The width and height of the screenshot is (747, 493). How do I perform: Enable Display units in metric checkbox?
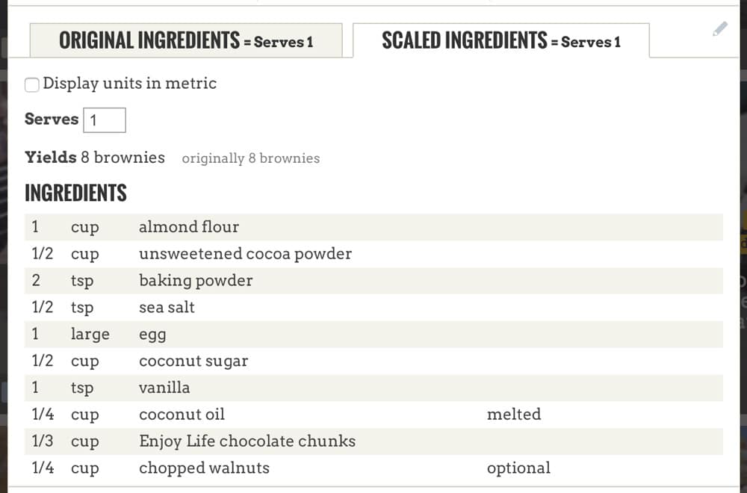[x=32, y=85]
